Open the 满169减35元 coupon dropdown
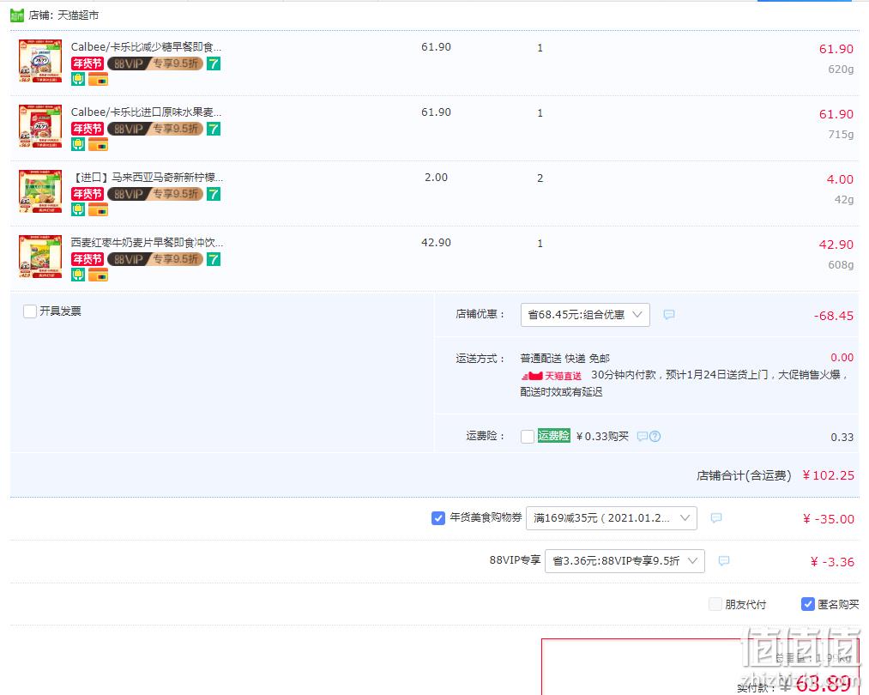This screenshot has height=695, width=869. pos(612,518)
